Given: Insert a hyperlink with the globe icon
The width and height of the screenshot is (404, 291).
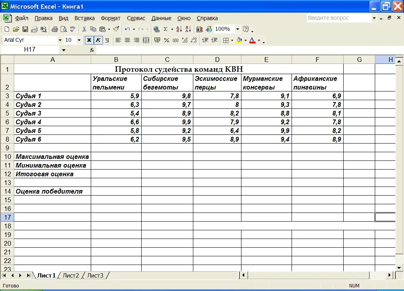Looking at the screenshot, I should pyautogui.click(x=156, y=29).
